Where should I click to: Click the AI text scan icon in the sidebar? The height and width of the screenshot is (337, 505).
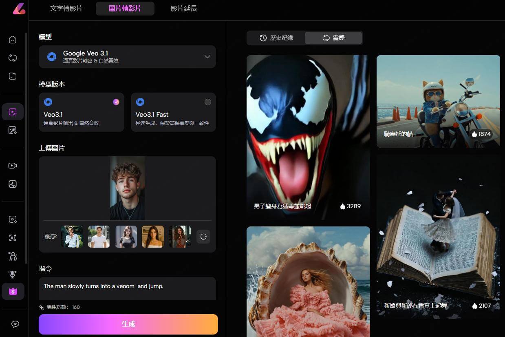point(13,238)
